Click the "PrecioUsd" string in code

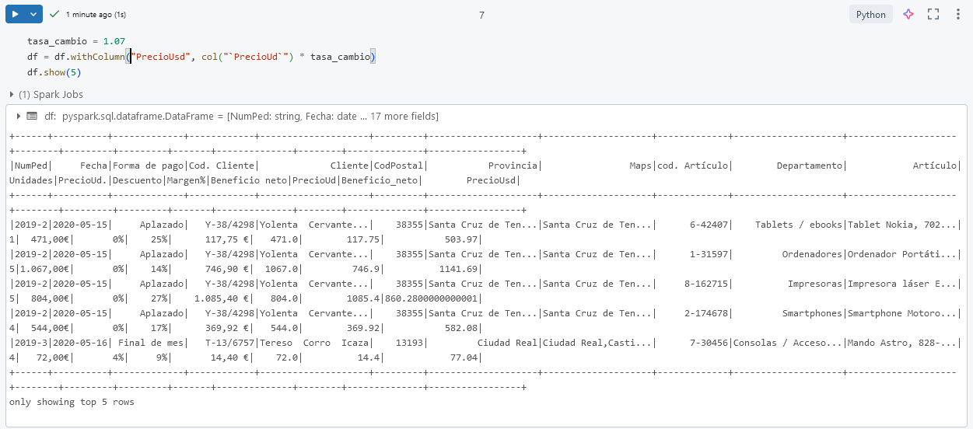tap(163, 57)
